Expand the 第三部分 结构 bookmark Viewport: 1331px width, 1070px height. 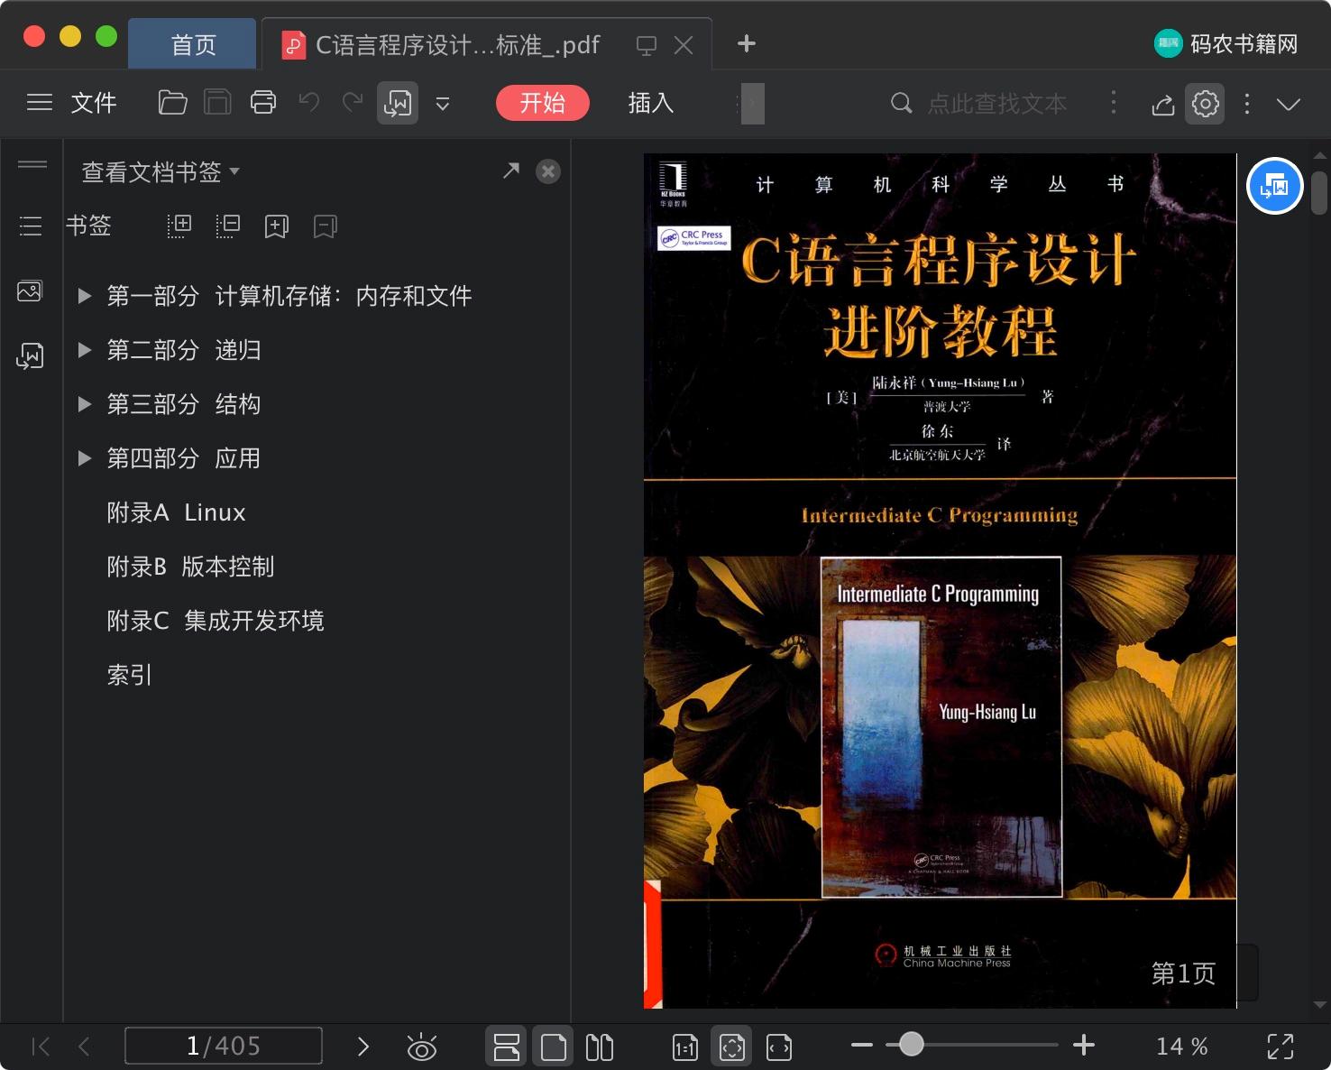85,404
